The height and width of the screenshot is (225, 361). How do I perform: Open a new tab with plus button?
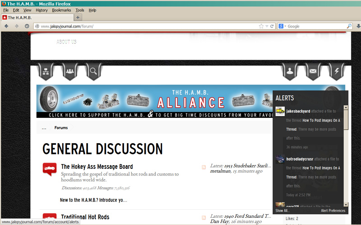tap(78, 18)
